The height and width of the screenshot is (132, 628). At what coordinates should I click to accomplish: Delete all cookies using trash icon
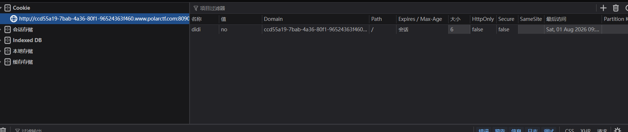[616, 8]
